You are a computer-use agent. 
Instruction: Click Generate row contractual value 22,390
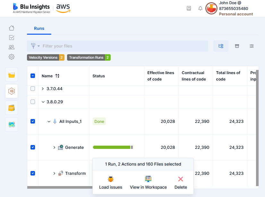tap(202, 148)
